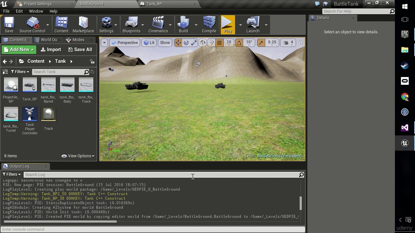Select the tank_fbx_Barrel asset
The height and width of the screenshot is (233, 415).
[x=48, y=91]
